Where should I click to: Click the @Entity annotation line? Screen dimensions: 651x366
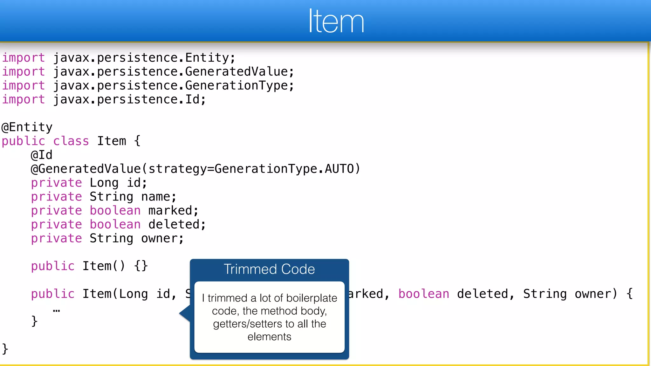(x=27, y=127)
